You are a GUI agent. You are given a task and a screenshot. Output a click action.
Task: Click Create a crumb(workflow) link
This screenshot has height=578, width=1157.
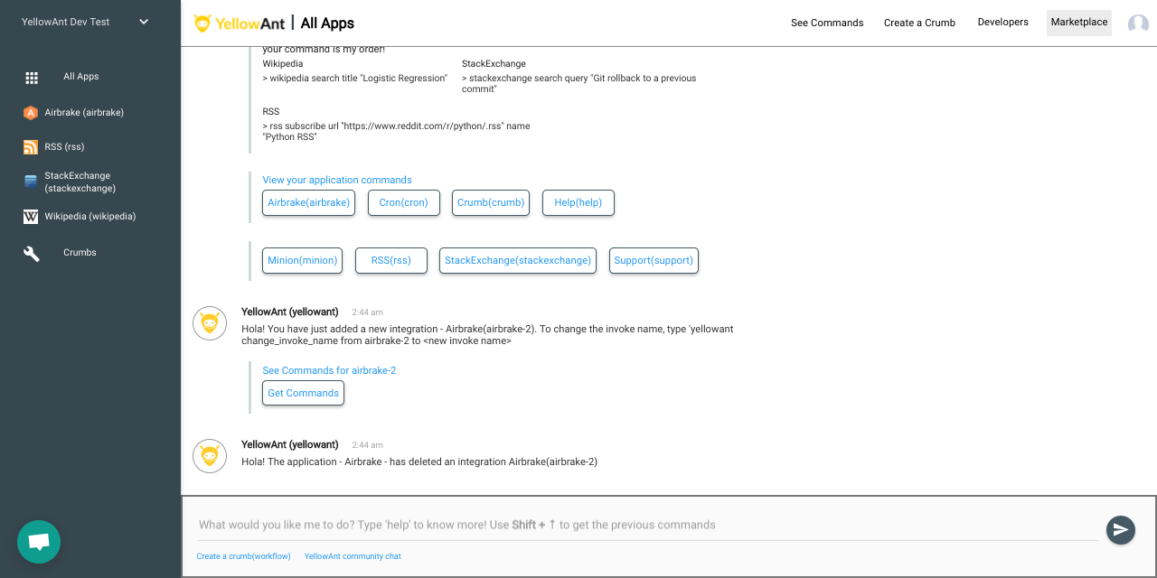tap(244, 556)
